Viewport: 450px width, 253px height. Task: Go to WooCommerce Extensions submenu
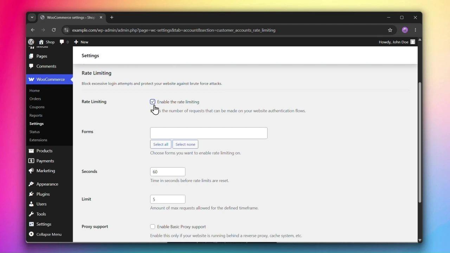[x=38, y=140]
